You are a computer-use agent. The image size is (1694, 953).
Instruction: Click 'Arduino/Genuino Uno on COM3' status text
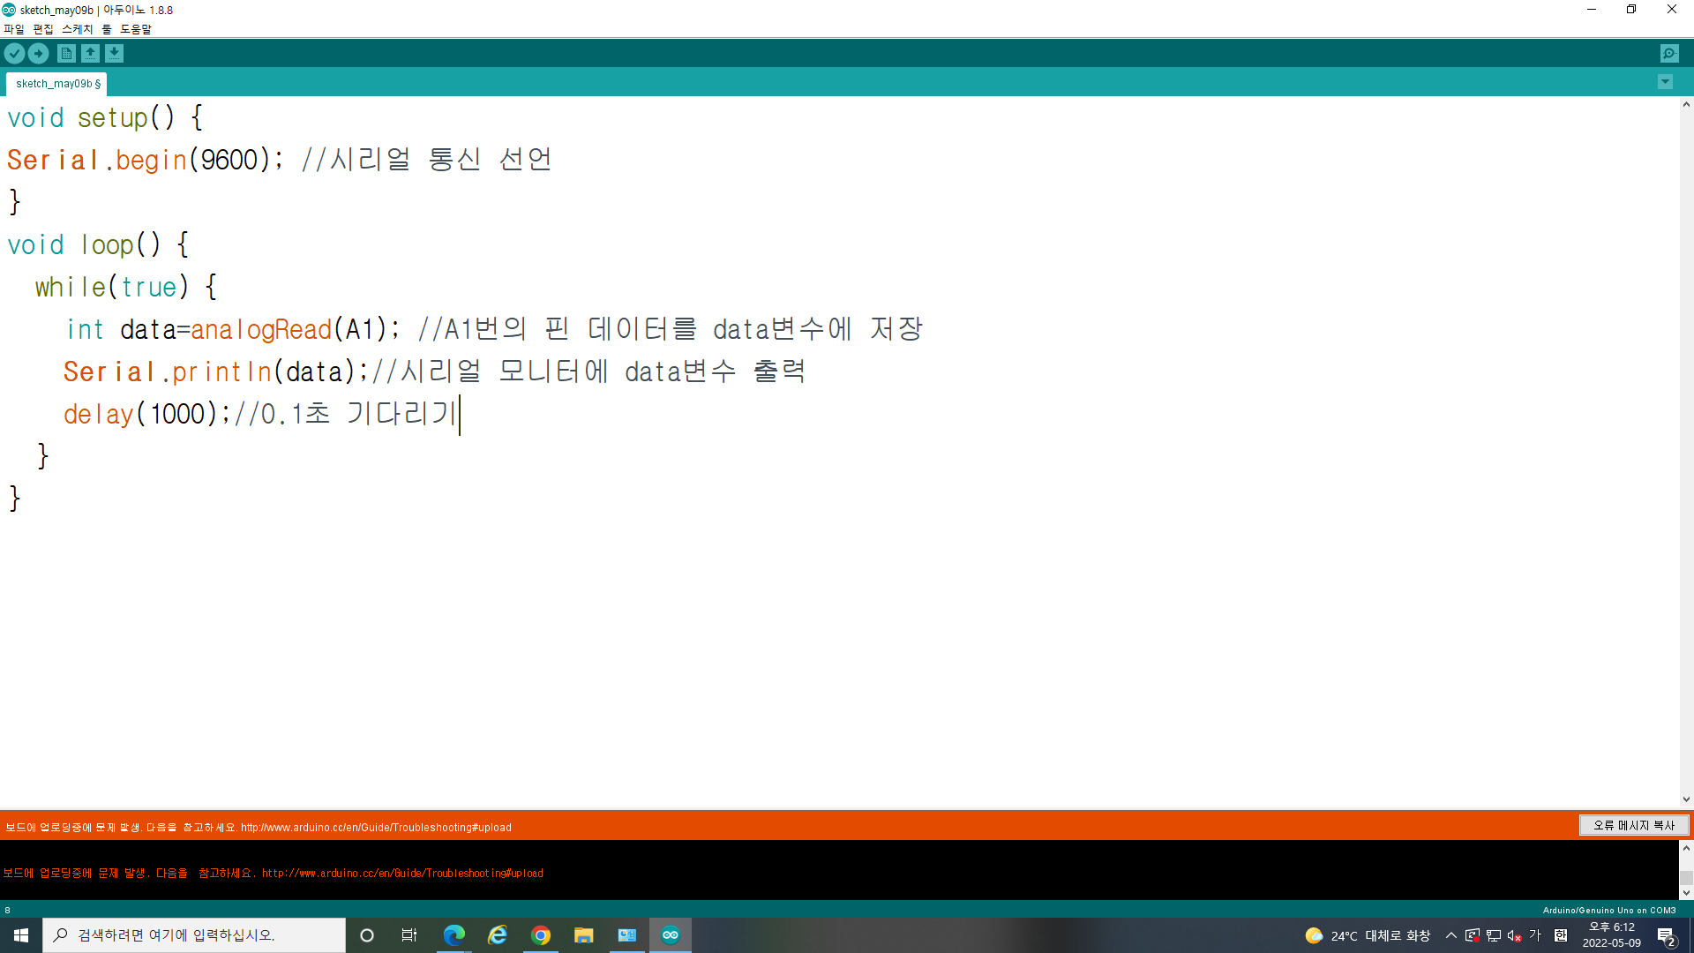[x=1608, y=910]
